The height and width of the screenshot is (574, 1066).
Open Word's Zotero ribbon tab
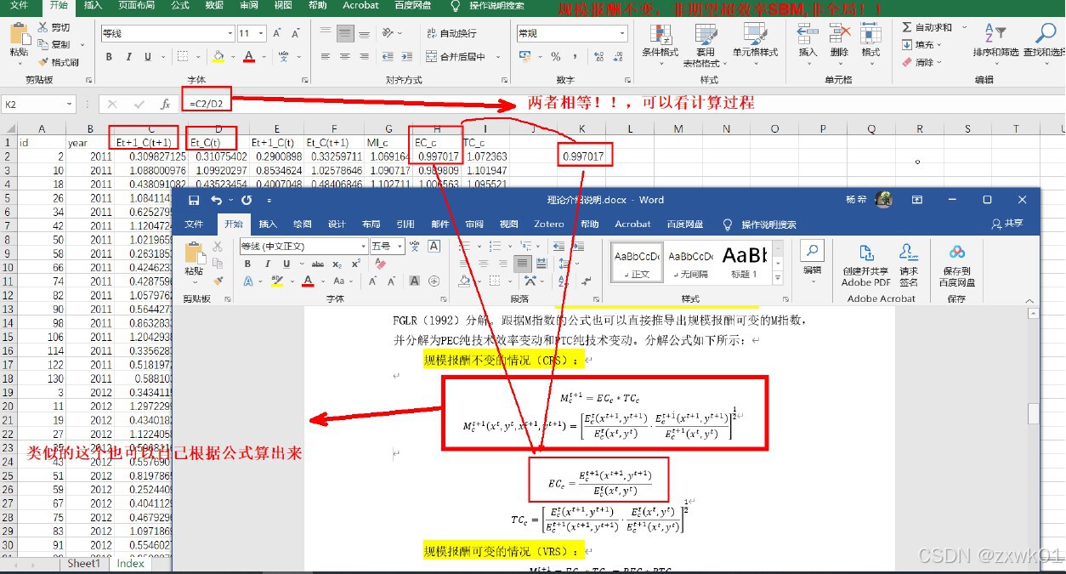pos(549,224)
